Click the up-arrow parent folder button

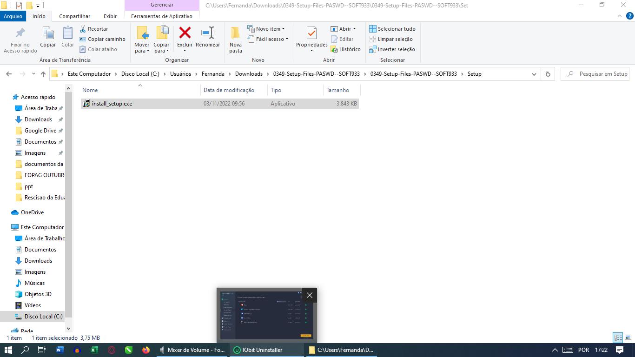click(43, 74)
